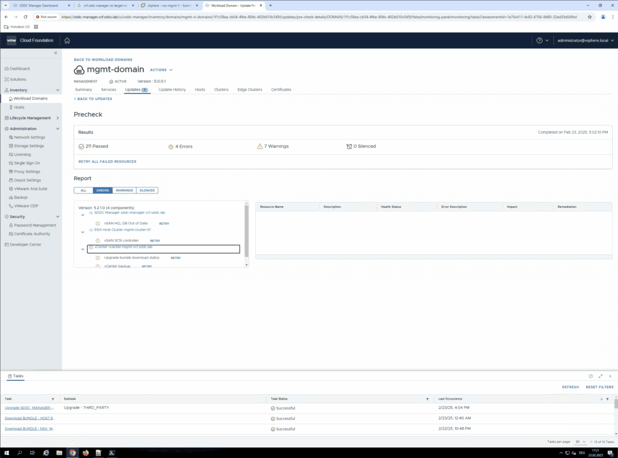The width and height of the screenshot is (618, 458).
Task: Collapse the left navigation sidebar
Action: [x=56, y=52]
